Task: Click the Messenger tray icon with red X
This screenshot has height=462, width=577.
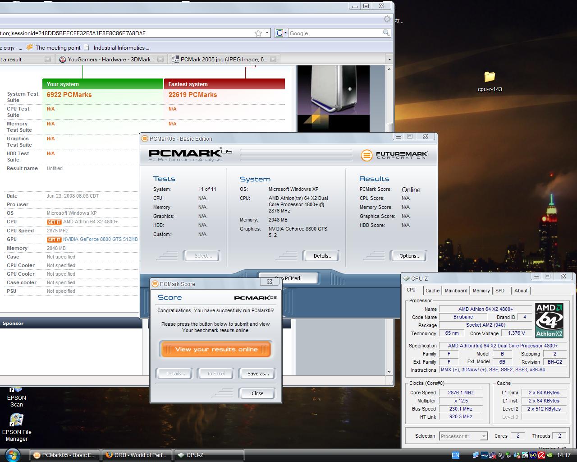Action: (517, 455)
